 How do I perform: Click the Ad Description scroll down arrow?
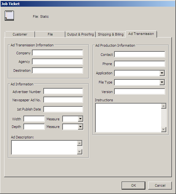(x=80, y=152)
